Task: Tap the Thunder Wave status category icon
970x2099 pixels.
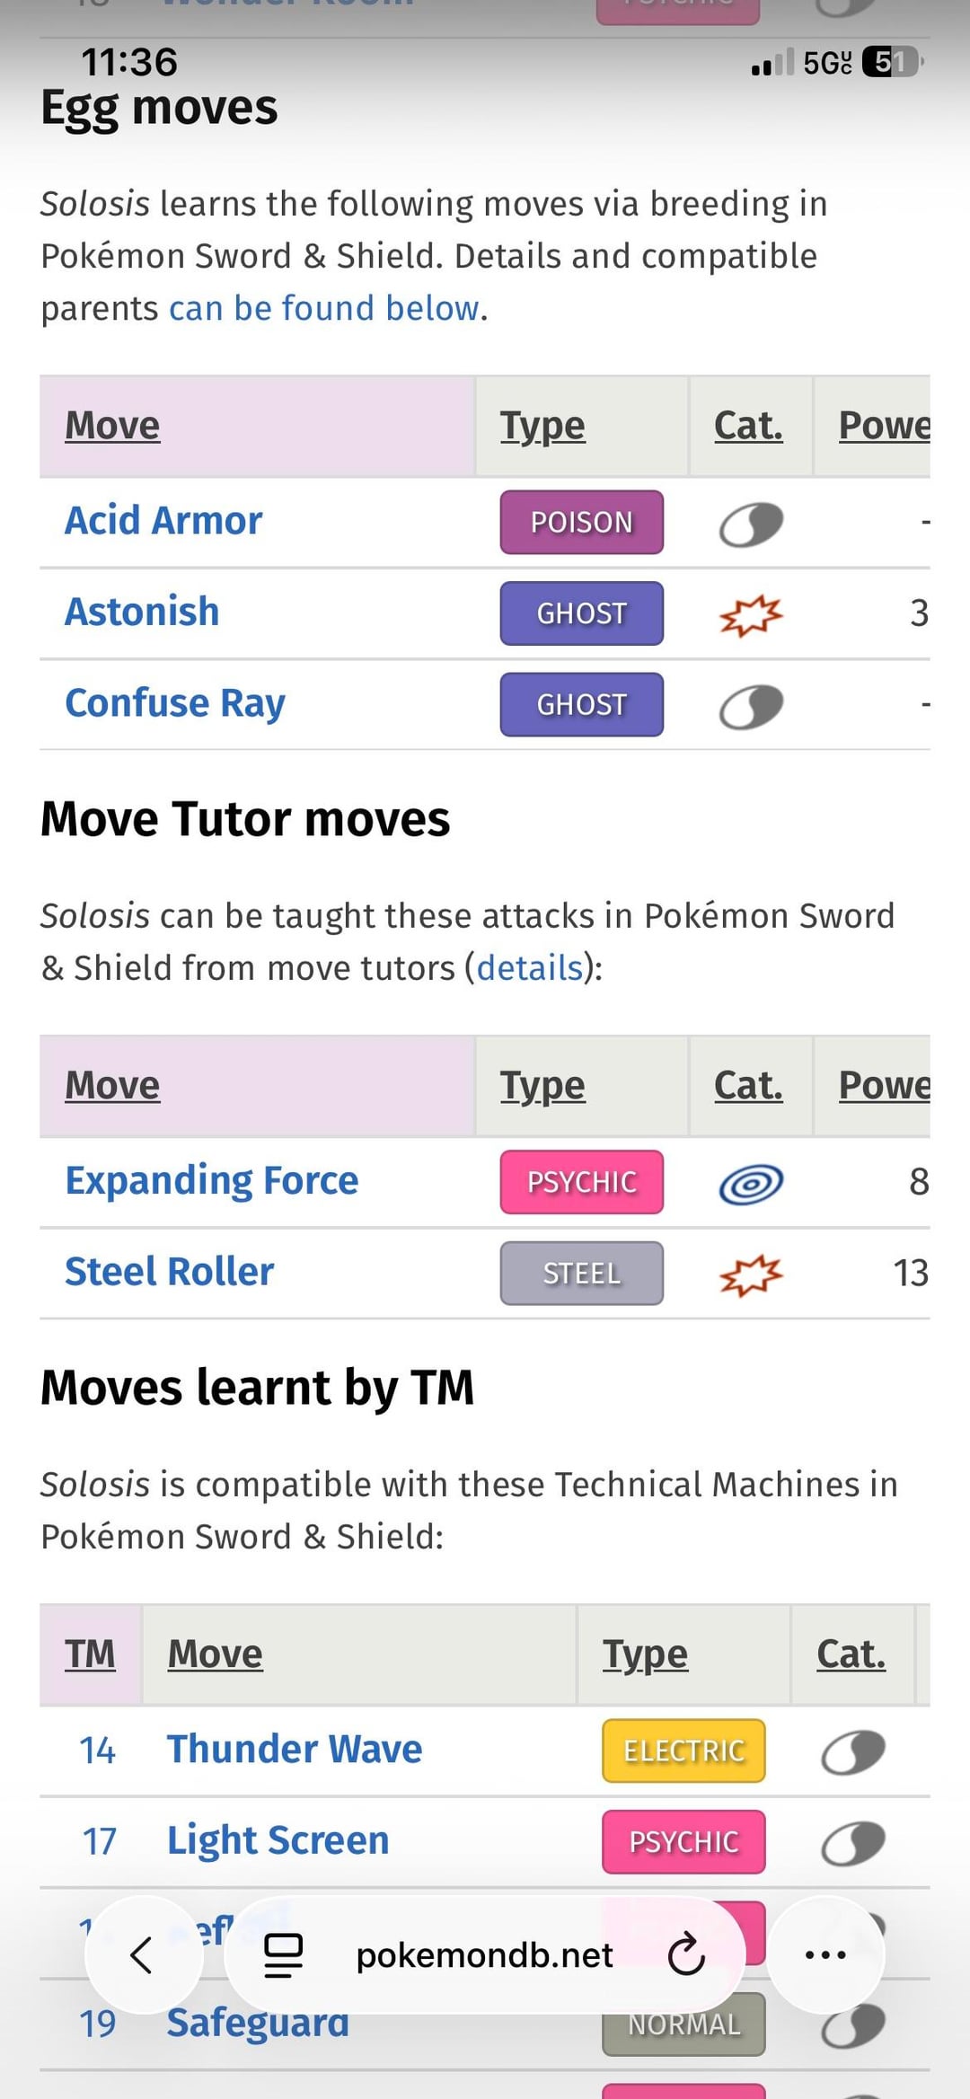Action: (852, 1752)
